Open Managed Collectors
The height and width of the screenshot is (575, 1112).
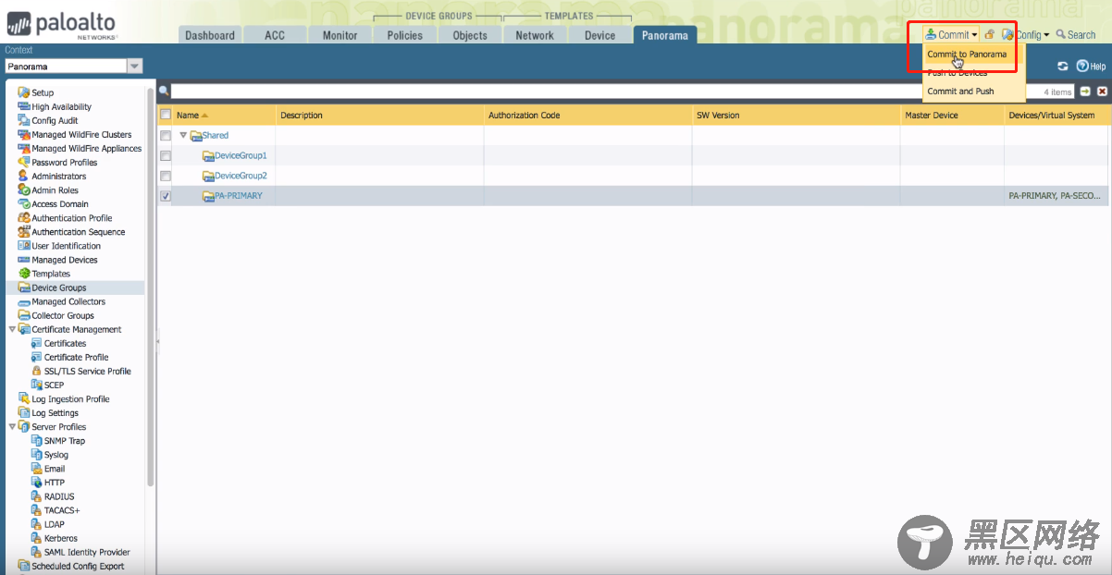(62, 301)
